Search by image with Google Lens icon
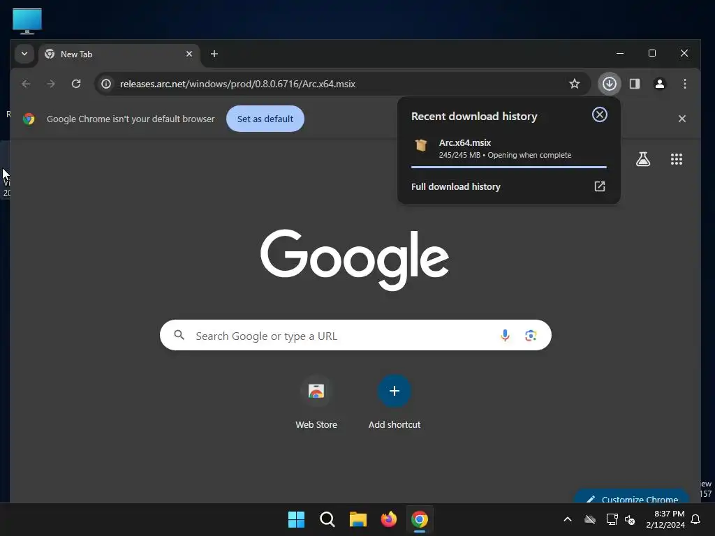 point(531,336)
